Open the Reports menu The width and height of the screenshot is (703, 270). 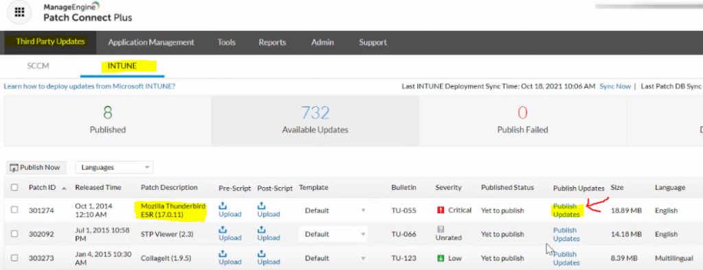coord(272,42)
